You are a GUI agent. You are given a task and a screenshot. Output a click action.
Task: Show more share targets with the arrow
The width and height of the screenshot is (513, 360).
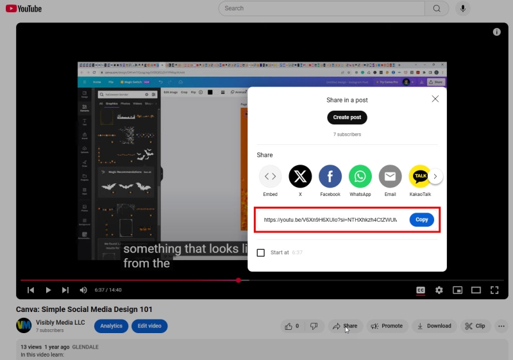pos(435,176)
